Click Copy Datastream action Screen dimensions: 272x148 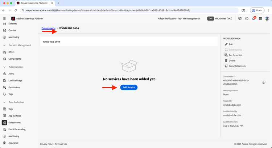[x=235, y=66]
